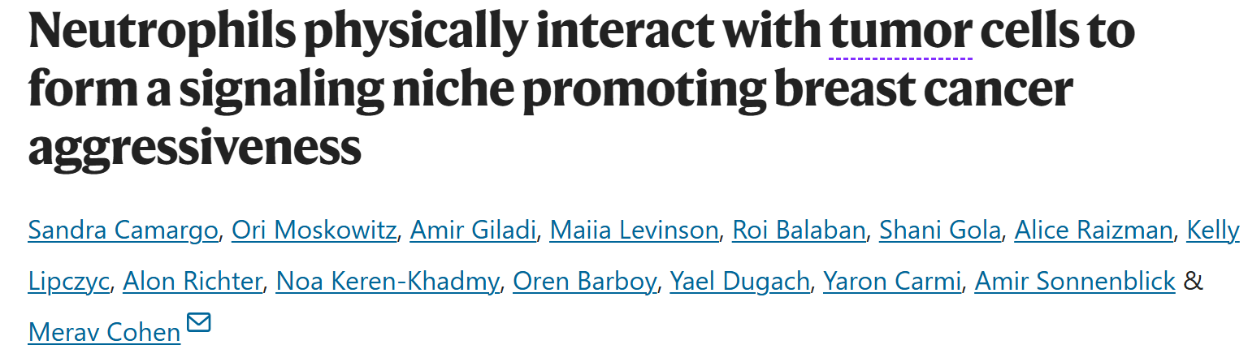Viewport: 1248px width, 362px height.
Task: Open Oren Barboy's author info
Action: click(585, 282)
